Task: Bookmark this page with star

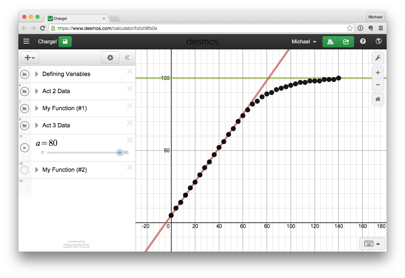Action: (350, 28)
